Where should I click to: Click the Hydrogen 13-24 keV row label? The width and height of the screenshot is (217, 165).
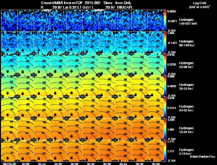[186, 130]
